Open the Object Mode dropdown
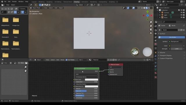 pyautogui.click(x=36, y=8)
